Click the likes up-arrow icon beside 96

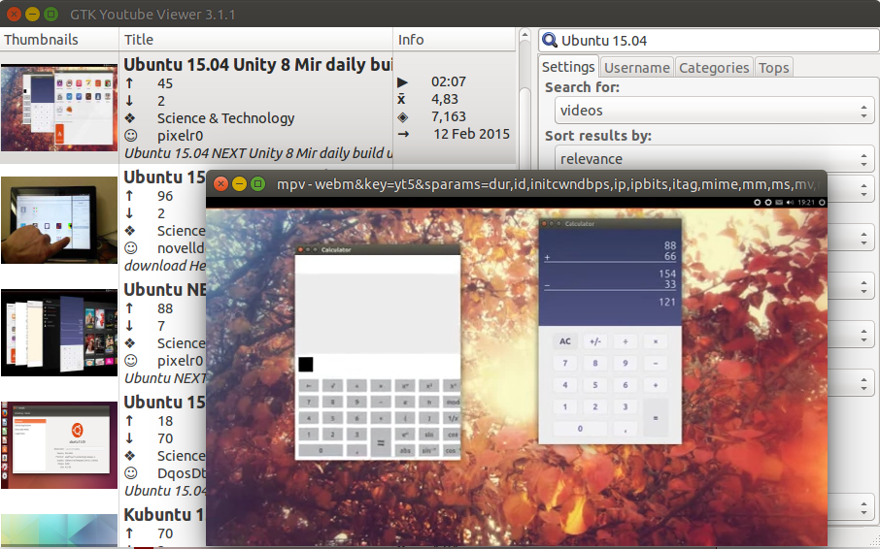coord(129,196)
